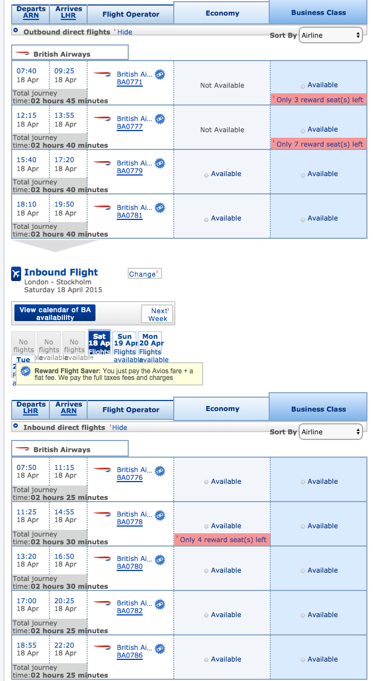Open the BA0780 flight number link
This screenshot has width=373, height=681.
[x=129, y=567]
